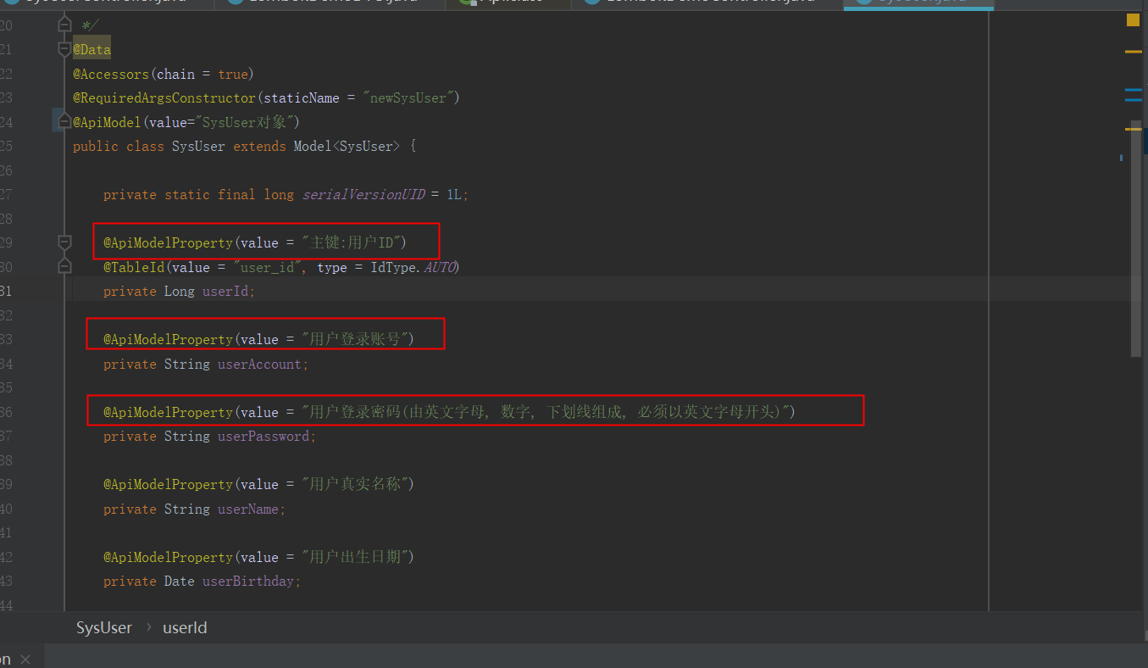
Task: Collapse the fold marker at the 主键:用户ID annotation
Action: (64, 243)
